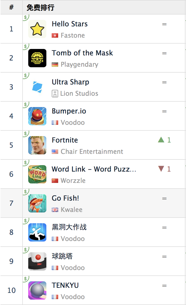
Task: Open the Bumper.io game icon
Action: [x=37, y=116]
